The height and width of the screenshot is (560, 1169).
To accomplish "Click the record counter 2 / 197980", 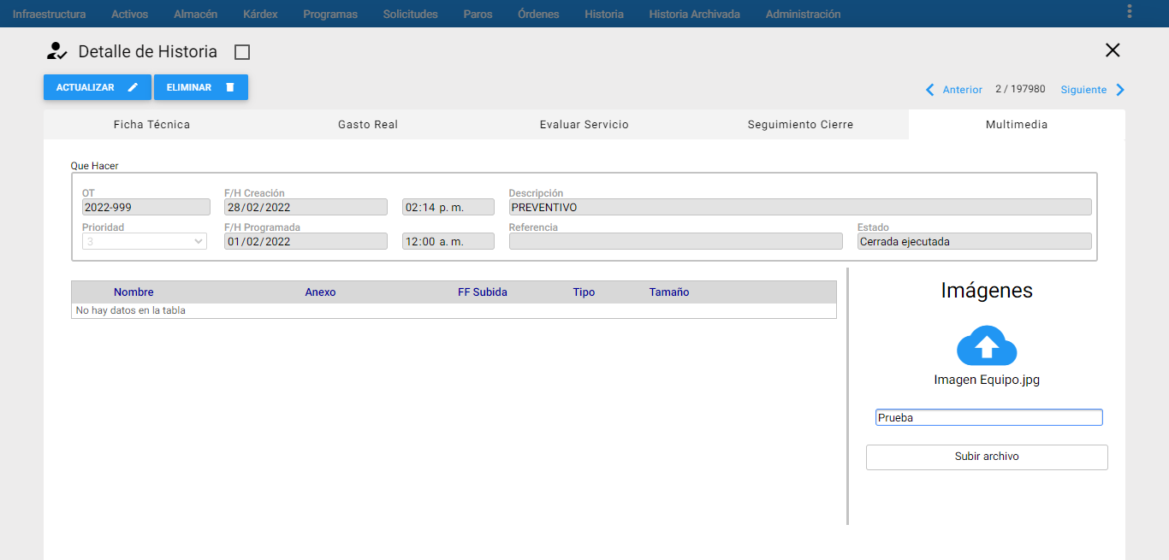I will tap(1020, 89).
